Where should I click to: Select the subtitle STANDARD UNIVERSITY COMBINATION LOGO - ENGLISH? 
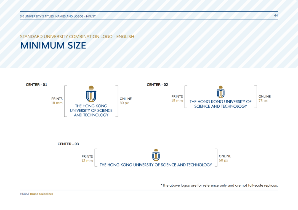pos(77,37)
